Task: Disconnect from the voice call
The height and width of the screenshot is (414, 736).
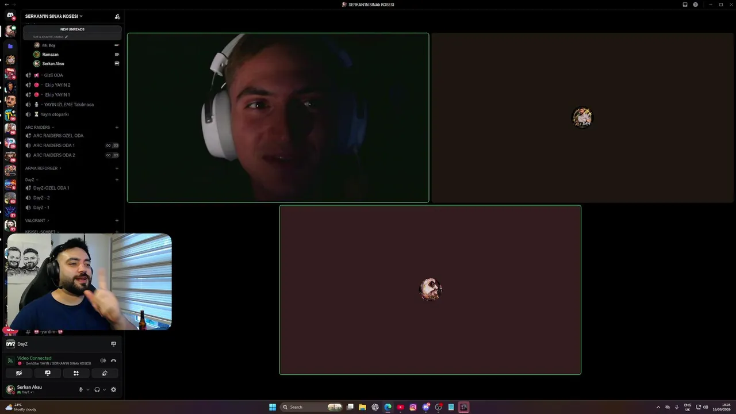Action: 113,361
